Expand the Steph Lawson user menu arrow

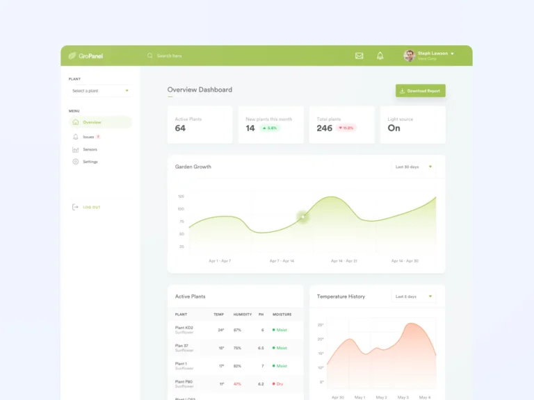(452, 53)
